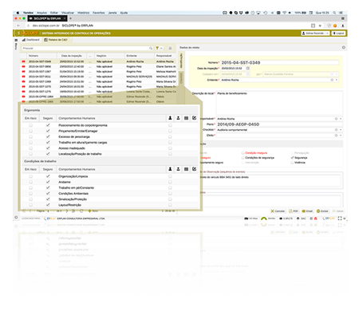Click the Cancelar button
The image size is (359, 315).
pos(278,211)
